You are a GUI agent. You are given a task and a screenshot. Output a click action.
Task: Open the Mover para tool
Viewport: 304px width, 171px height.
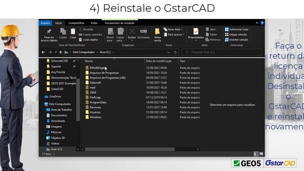pyautogui.click(x=110, y=35)
